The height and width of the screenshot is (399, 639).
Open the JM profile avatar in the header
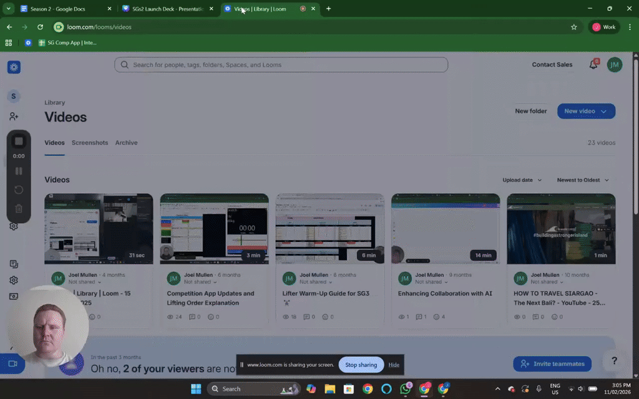click(x=615, y=64)
